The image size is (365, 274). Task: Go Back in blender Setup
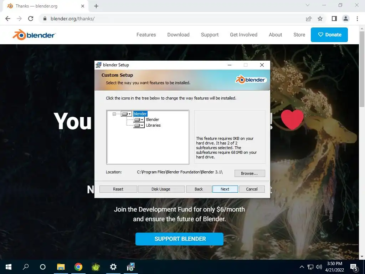tap(199, 189)
